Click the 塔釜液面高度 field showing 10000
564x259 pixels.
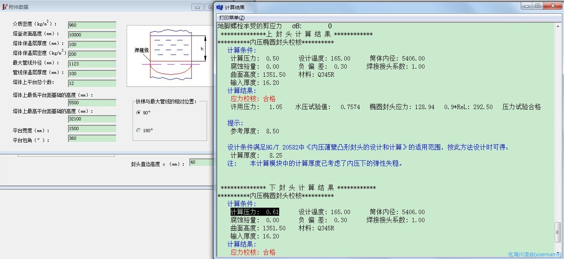coord(92,35)
